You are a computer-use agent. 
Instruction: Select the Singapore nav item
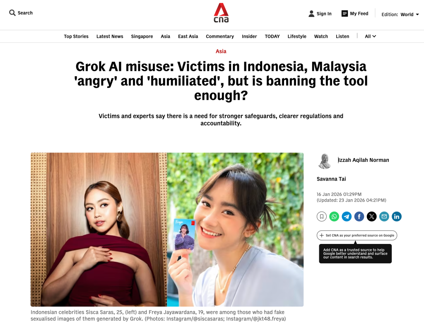(x=142, y=36)
